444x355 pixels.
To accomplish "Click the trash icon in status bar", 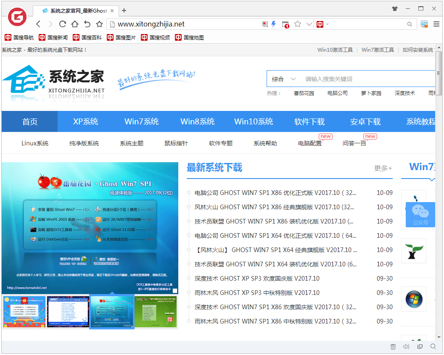I will [x=393, y=347].
